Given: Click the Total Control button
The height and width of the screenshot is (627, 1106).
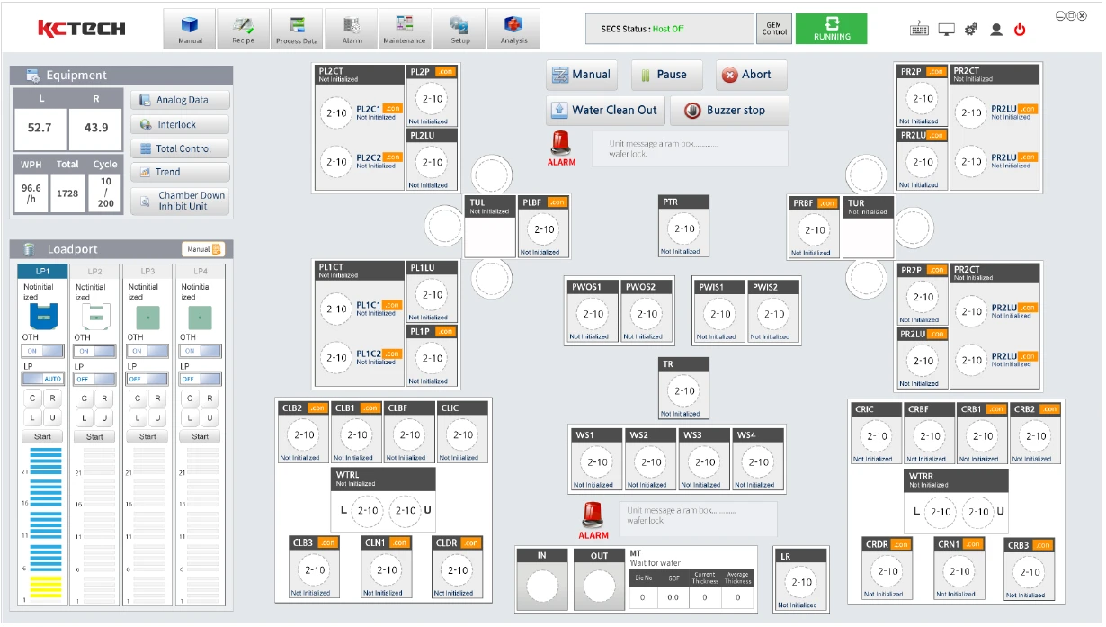Looking at the screenshot, I should click(x=181, y=148).
